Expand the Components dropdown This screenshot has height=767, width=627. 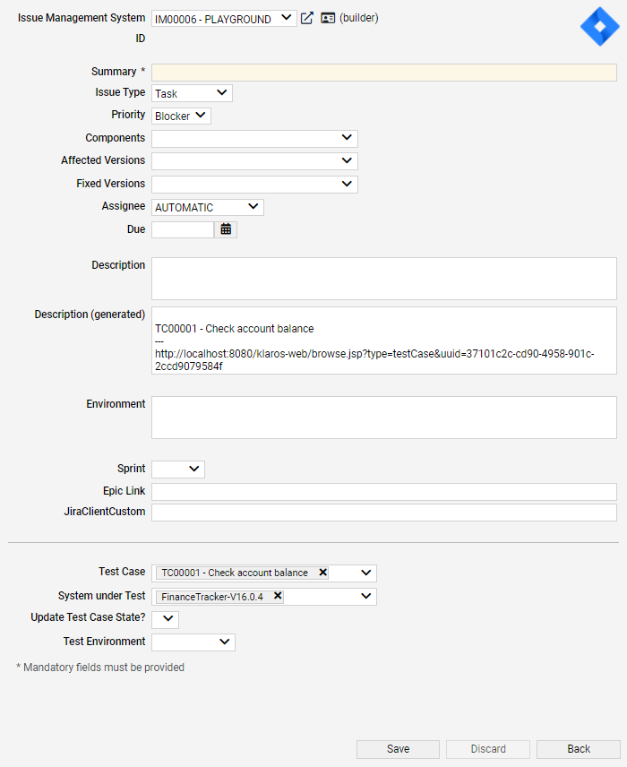[254, 138]
